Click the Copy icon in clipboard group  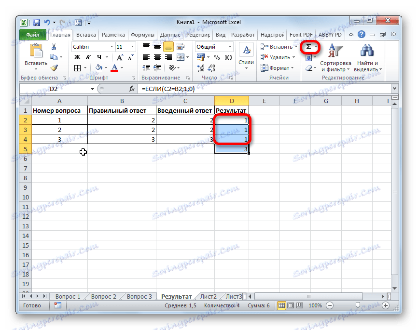pyautogui.click(x=54, y=57)
